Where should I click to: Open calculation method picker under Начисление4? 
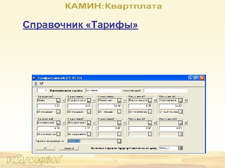150,112
